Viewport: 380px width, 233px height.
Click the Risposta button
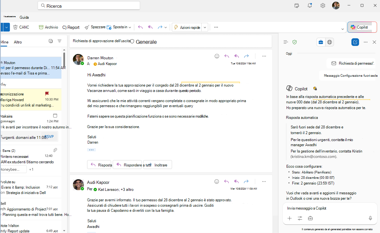pos(100,165)
